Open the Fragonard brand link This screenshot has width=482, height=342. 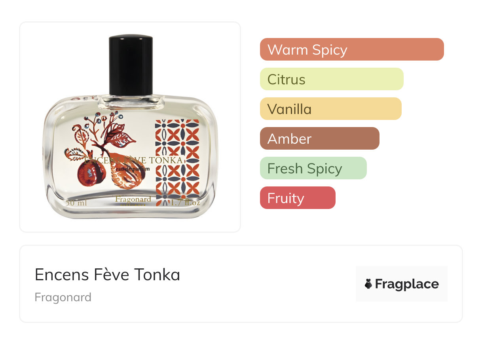(63, 297)
